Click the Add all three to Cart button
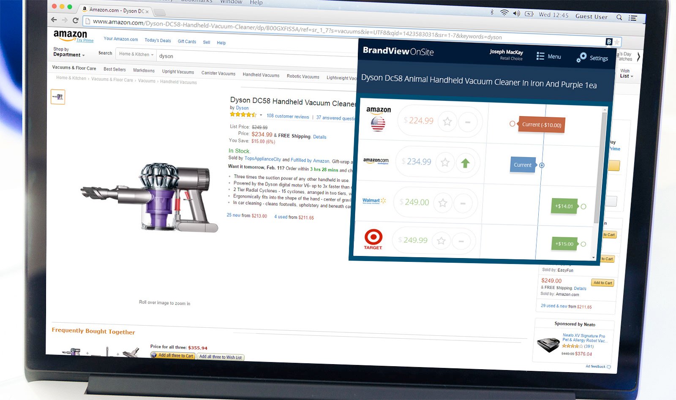The image size is (676, 400). click(172, 355)
